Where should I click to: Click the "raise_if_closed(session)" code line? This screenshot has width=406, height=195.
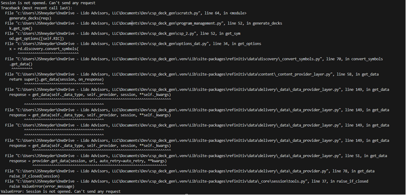click(35, 176)
